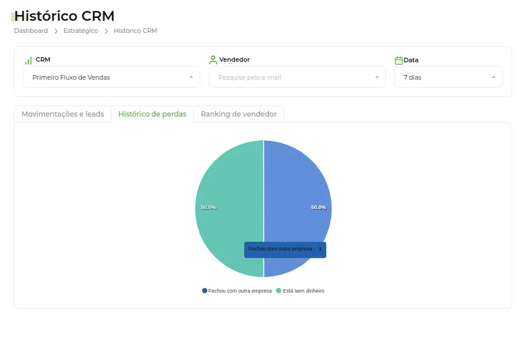Switch to Movimentações e leads tab

[x=63, y=114]
